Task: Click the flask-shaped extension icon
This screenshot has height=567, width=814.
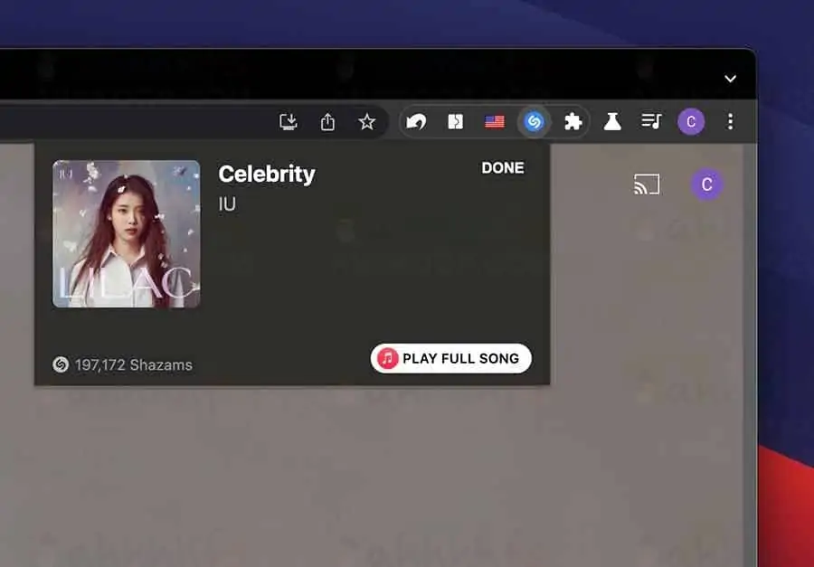Action: [x=613, y=121]
